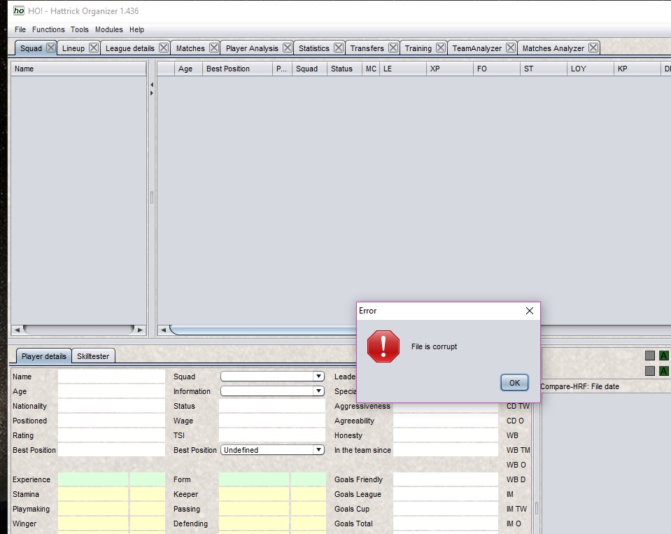Open the Modules menu
This screenshot has height=534, width=671.
tap(109, 29)
